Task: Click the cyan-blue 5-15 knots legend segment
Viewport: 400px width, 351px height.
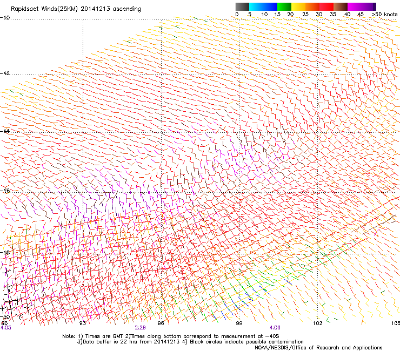Action: coord(263,6)
